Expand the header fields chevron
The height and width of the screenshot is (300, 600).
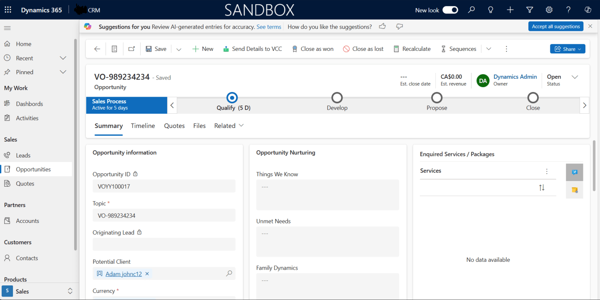(x=575, y=77)
